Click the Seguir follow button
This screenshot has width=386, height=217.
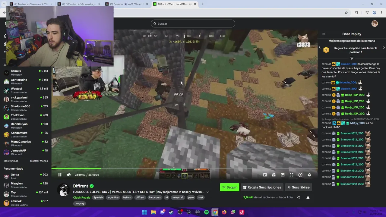pos(229,187)
